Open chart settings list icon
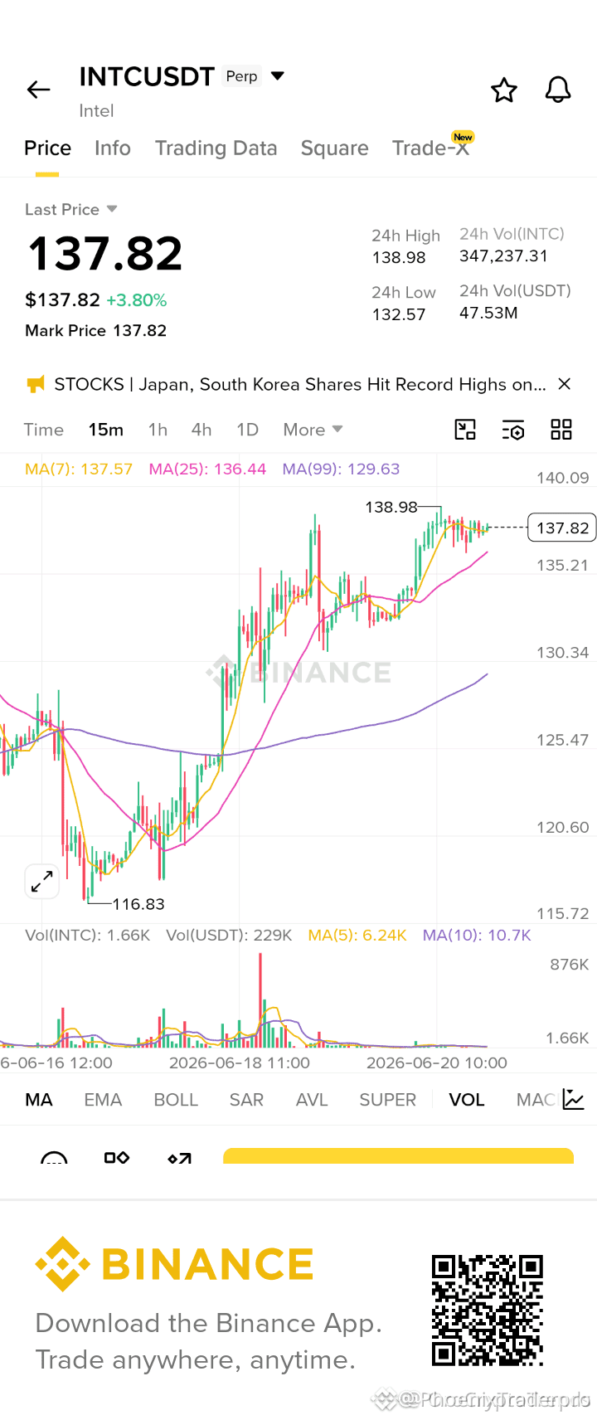 [x=513, y=430]
